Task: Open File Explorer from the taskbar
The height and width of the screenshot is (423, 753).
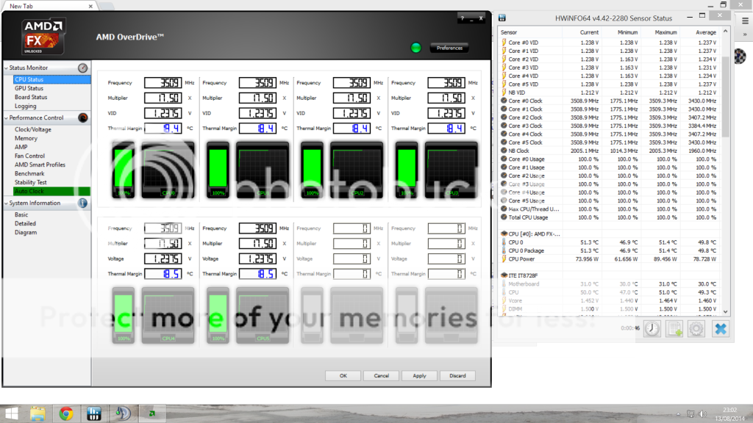Action: tap(38, 413)
